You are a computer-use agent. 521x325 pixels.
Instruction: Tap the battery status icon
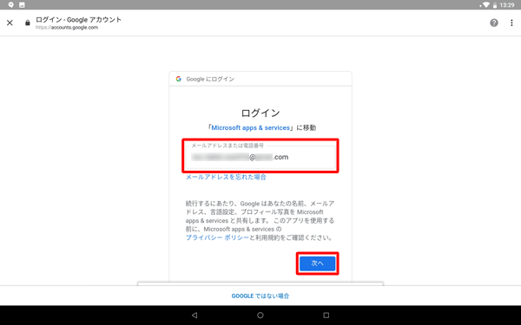[495, 5]
